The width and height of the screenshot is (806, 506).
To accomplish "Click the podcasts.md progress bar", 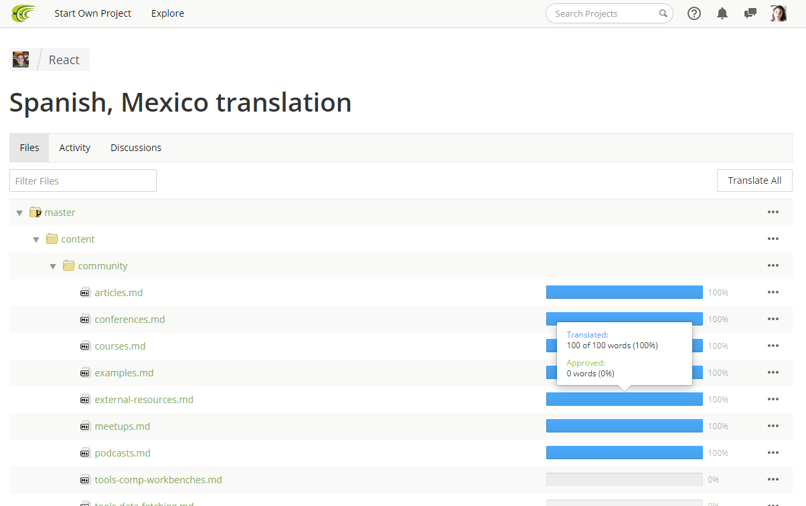I will [625, 453].
